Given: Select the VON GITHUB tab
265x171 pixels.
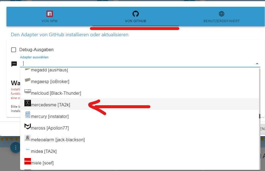Looking at the screenshot, I should tap(136, 17).
